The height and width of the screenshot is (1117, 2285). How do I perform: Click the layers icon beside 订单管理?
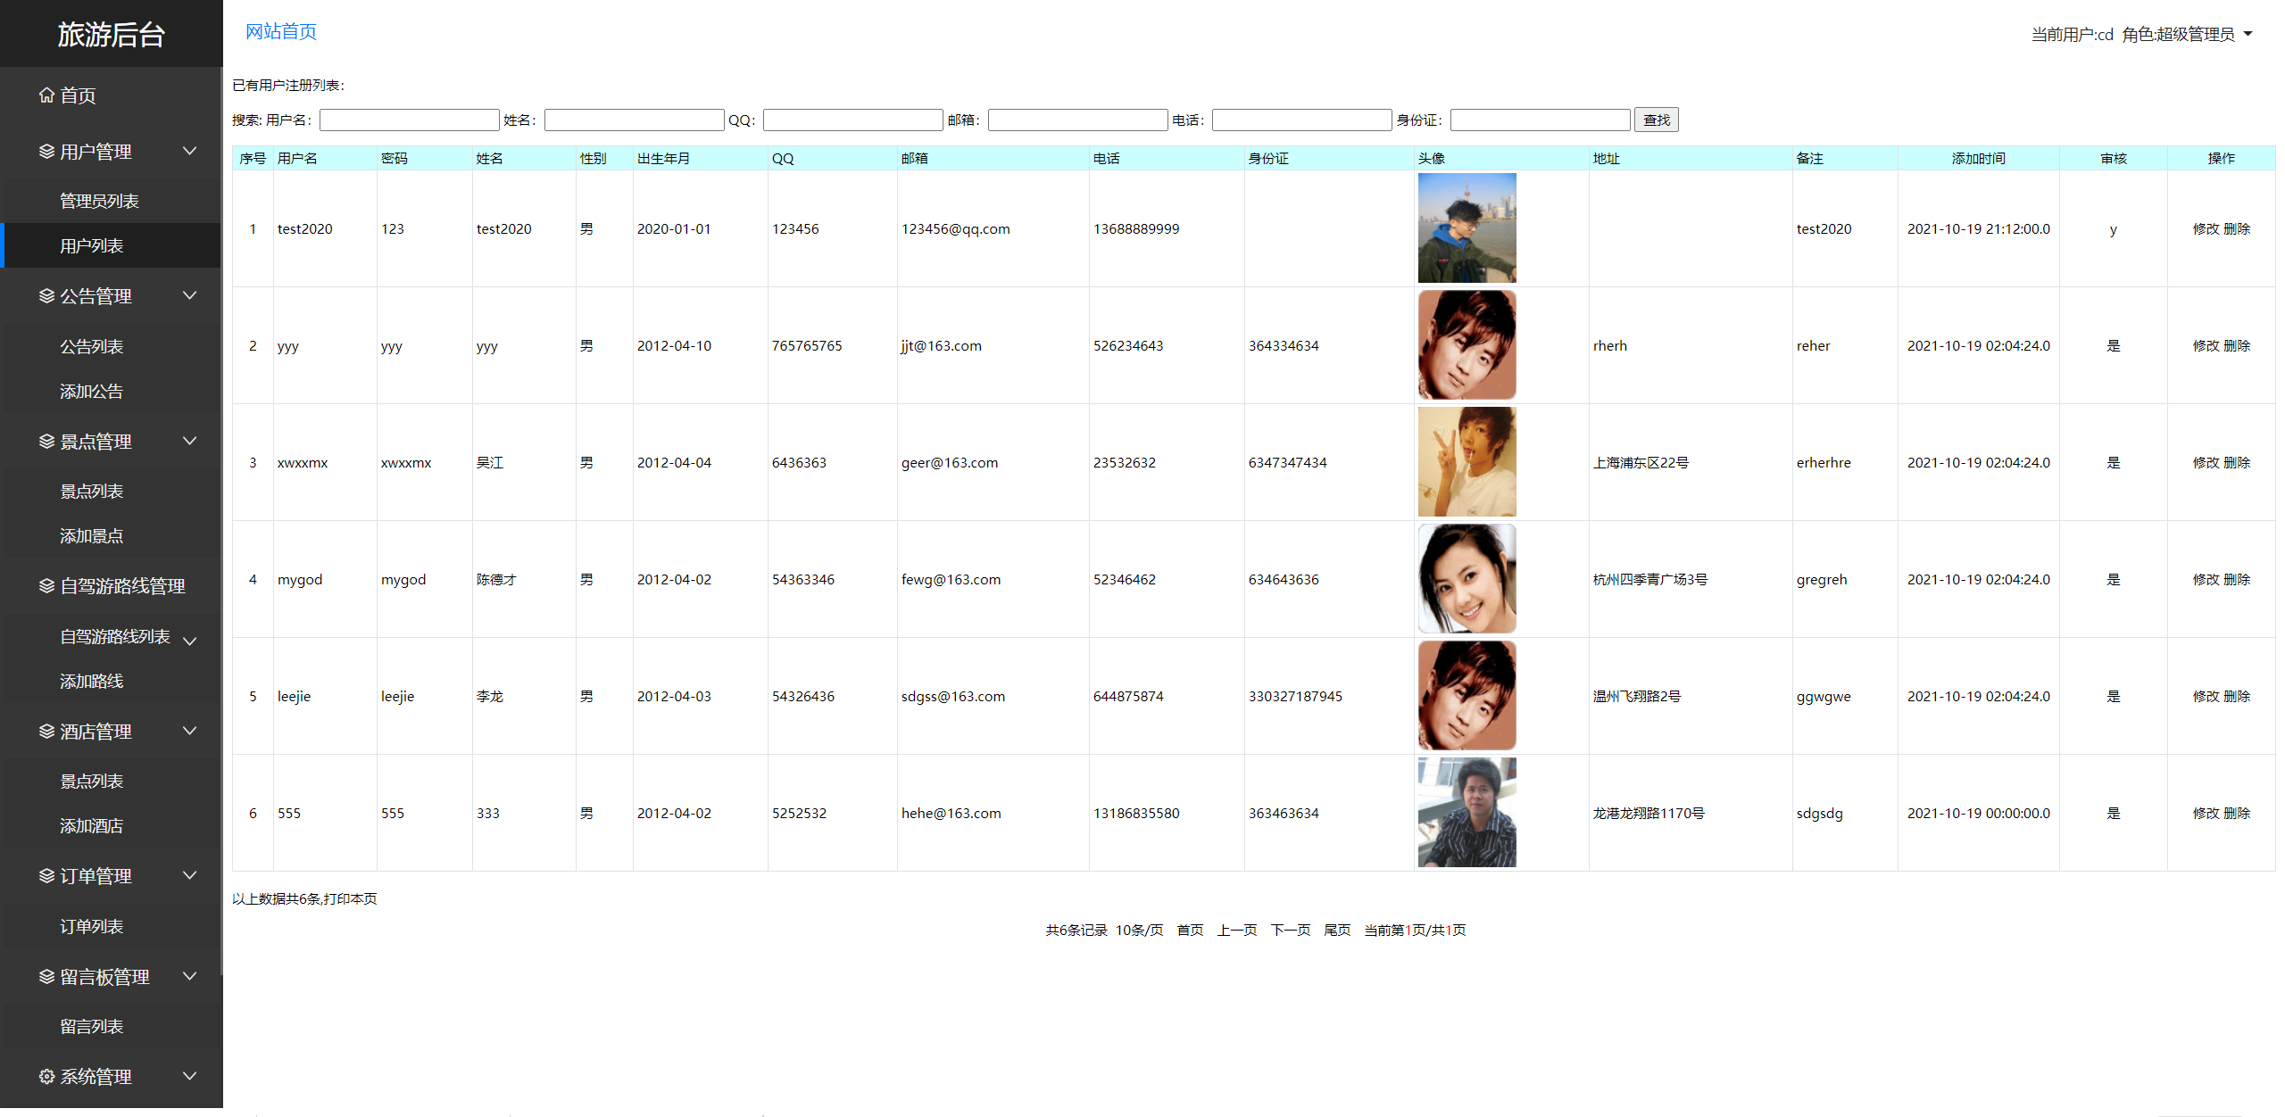coord(46,875)
